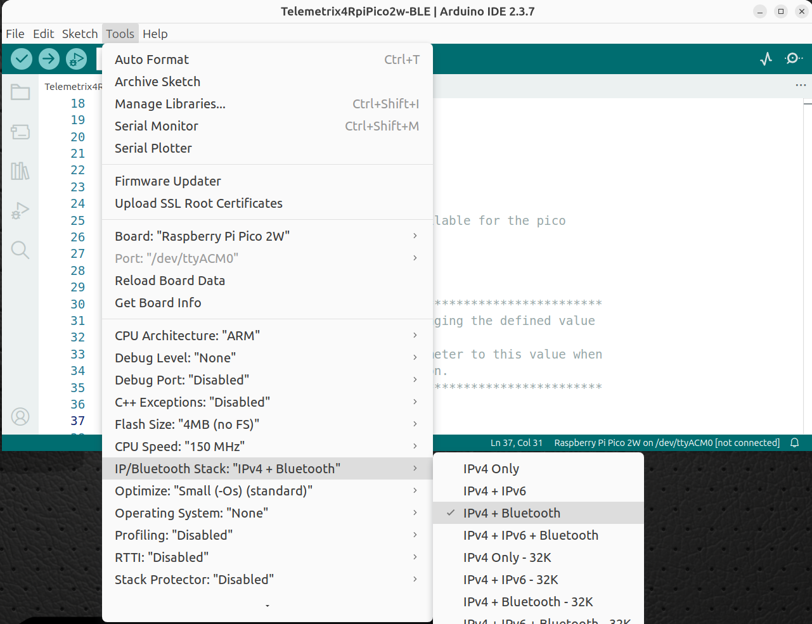Image resolution: width=812 pixels, height=624 pixels.
Task: Click the Verify sketch checkmark icon
Action: [22, 59]
